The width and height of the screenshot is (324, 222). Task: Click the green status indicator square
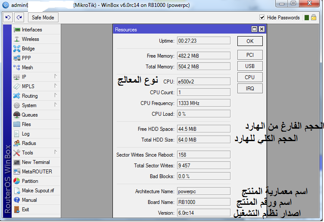307,18
